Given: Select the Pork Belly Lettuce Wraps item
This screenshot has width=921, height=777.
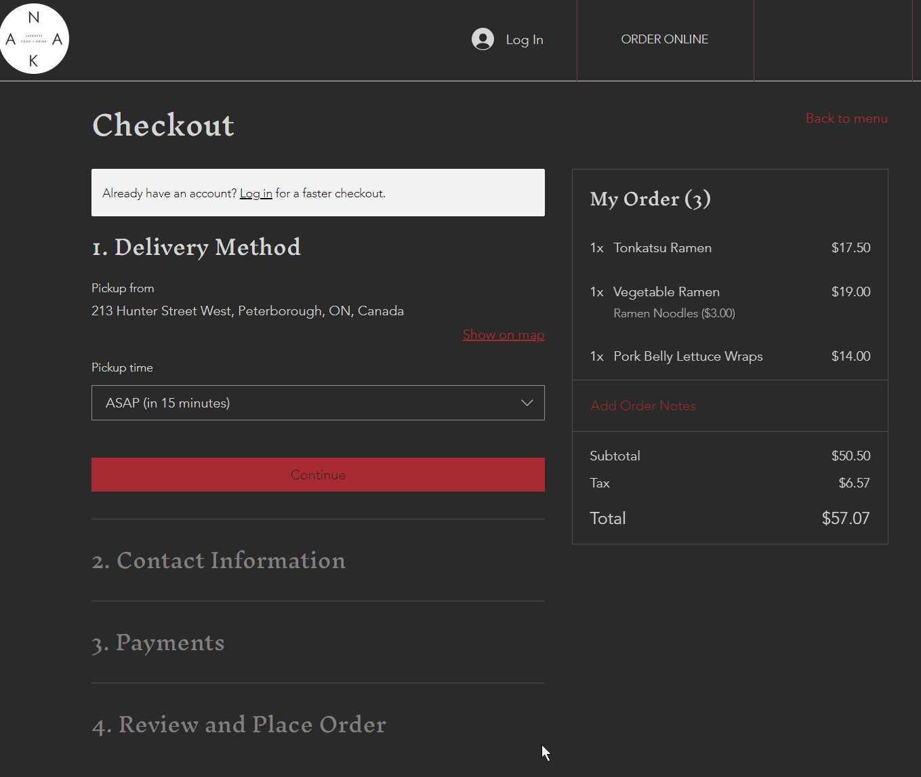Looking at the screenshot, I should (687, 357).
